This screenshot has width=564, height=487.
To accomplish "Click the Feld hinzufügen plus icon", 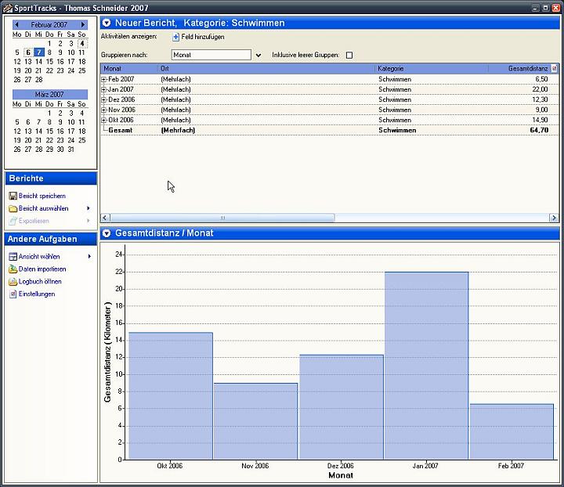I will click(x=175, y=37).
